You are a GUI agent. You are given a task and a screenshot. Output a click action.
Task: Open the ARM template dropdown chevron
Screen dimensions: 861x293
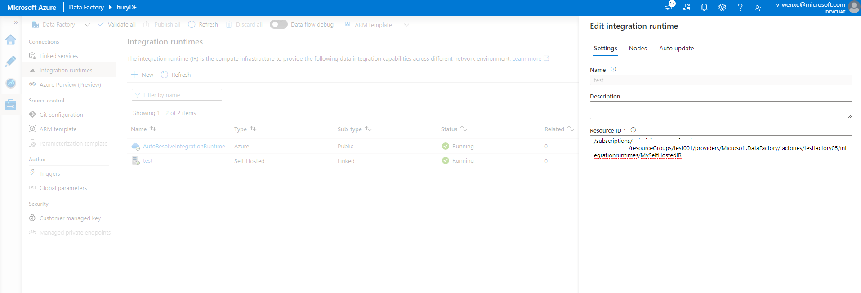[406, 25]
